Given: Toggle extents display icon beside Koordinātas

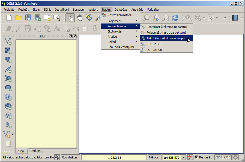Looking at the screenshot, I should point(57,157).
